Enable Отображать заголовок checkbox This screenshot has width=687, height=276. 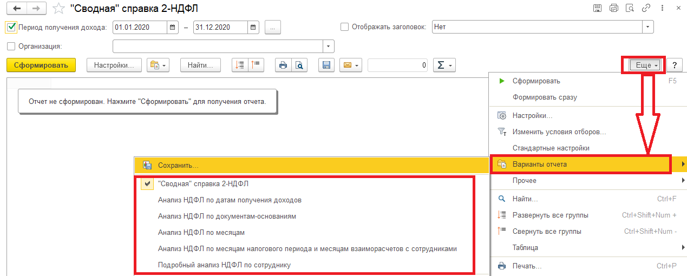point(344,27)
